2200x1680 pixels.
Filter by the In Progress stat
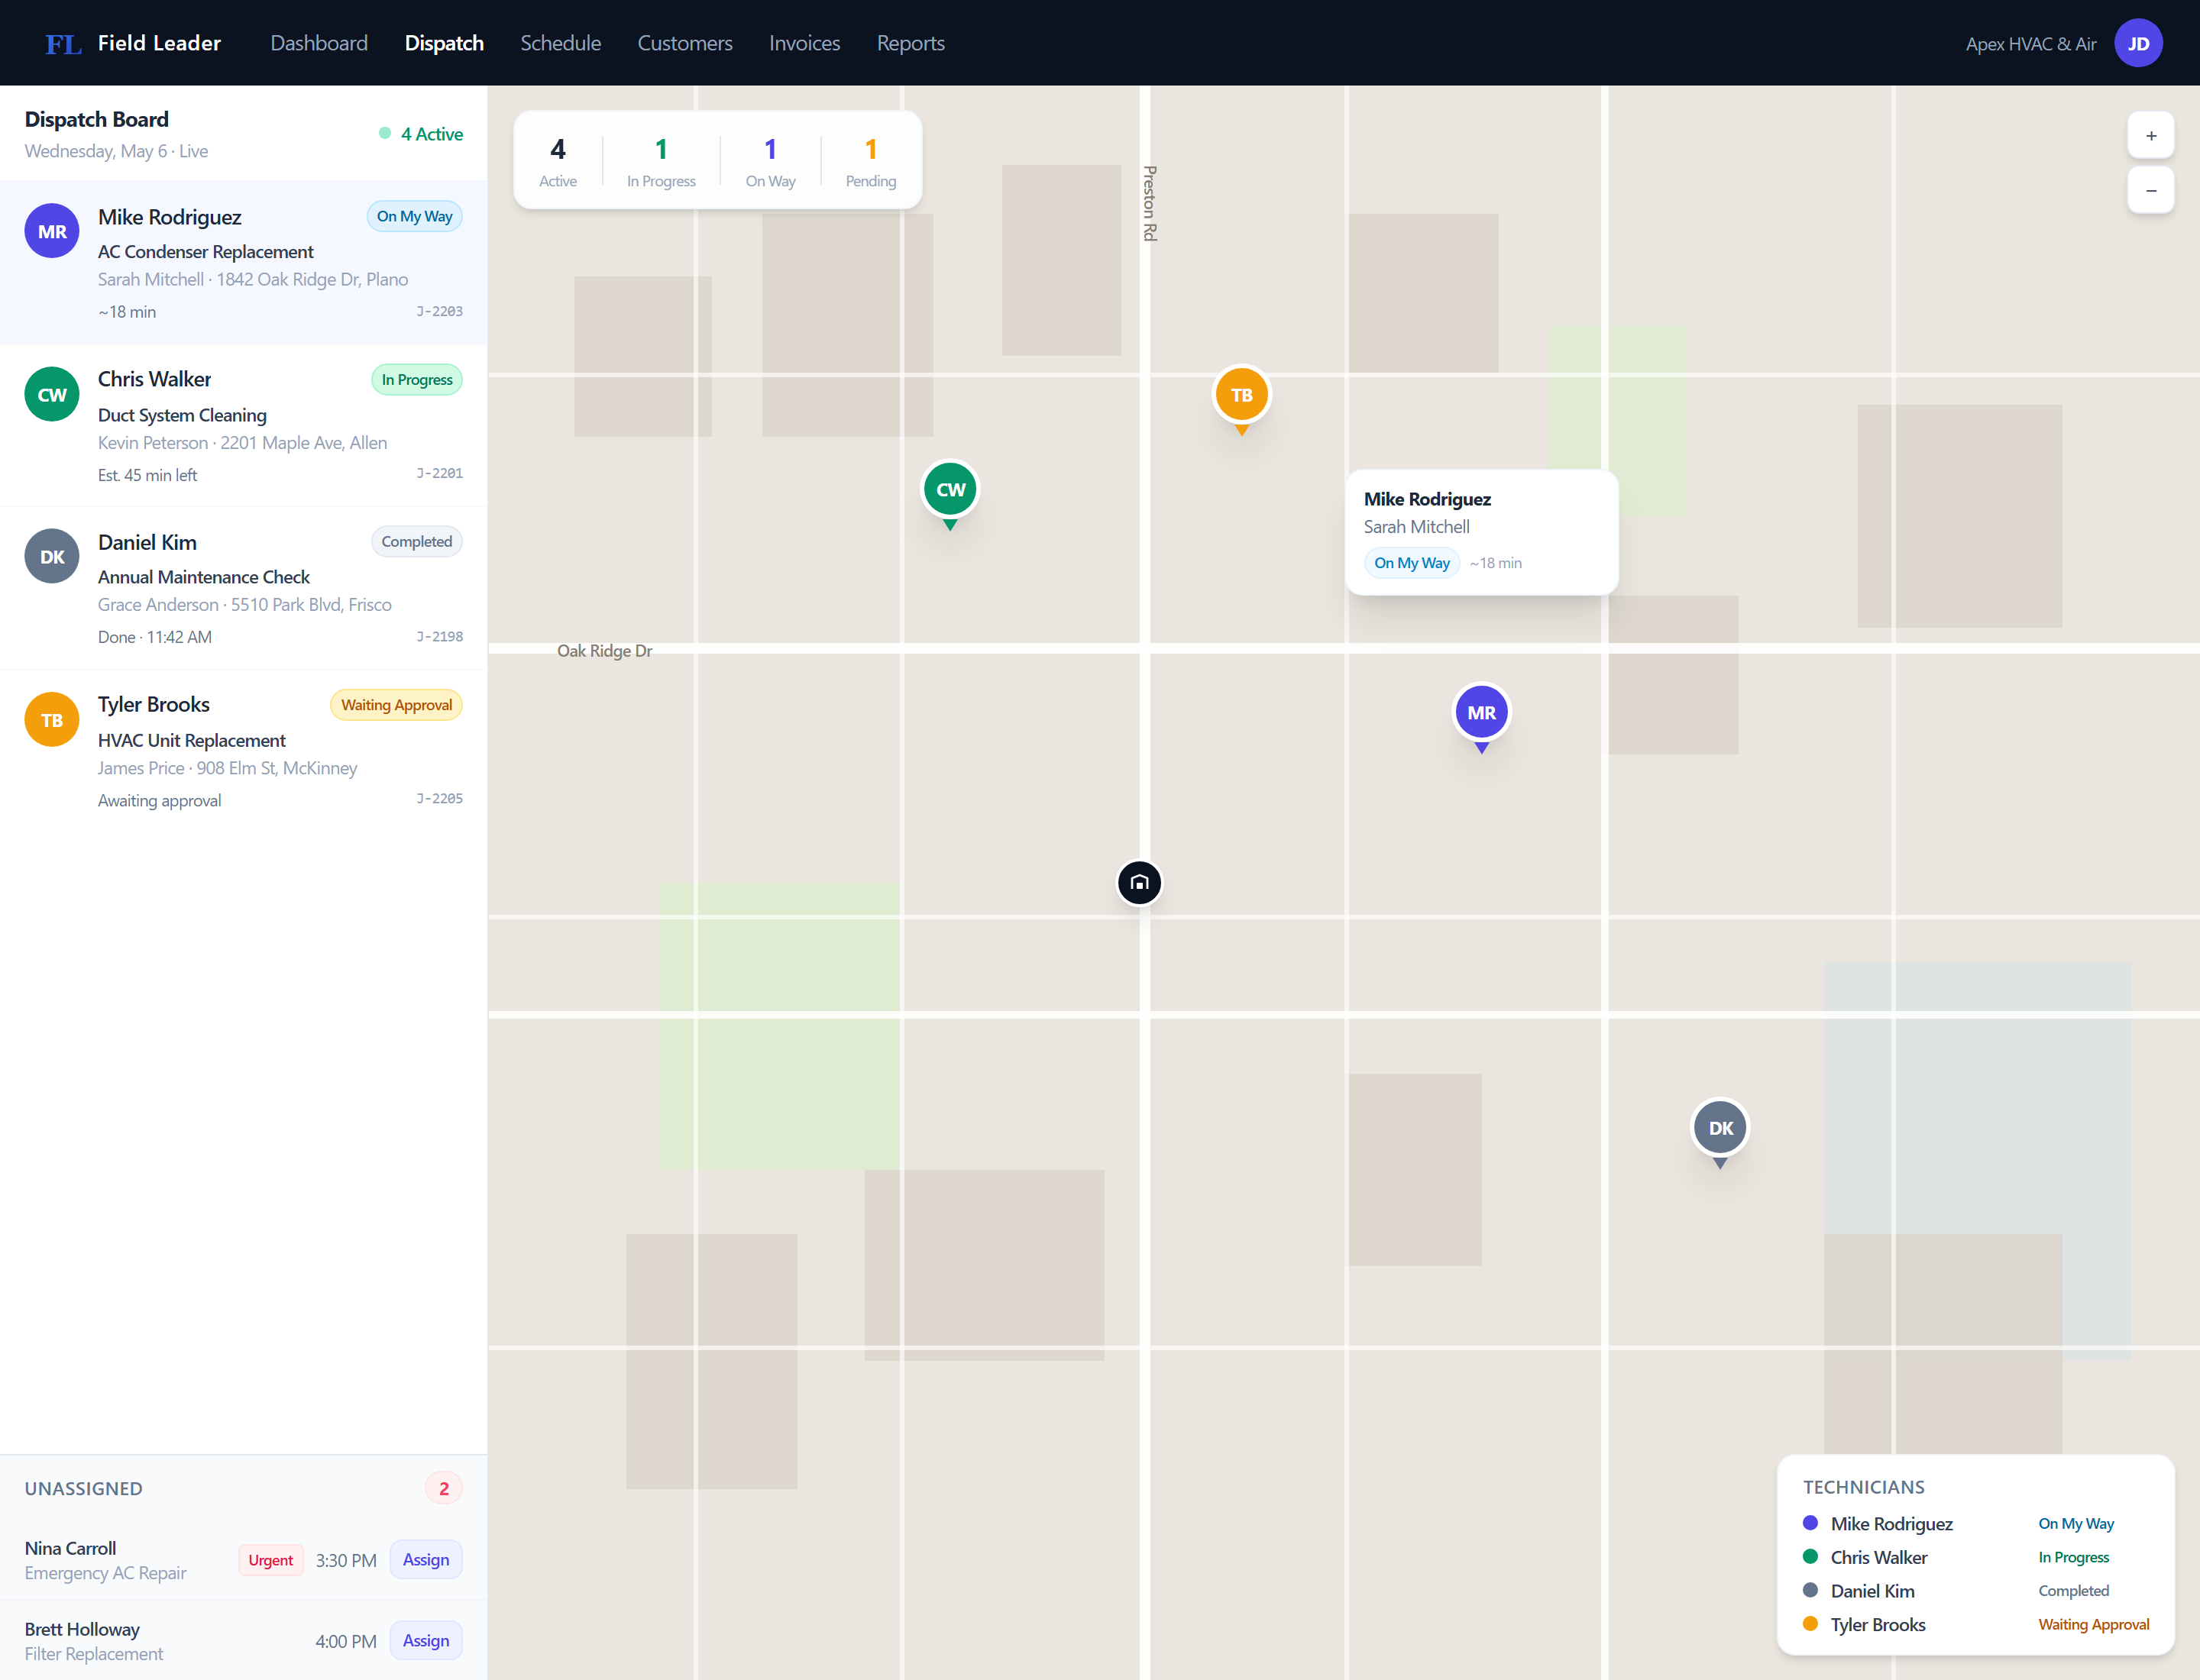pyautogui.click(x=660, y=161)
